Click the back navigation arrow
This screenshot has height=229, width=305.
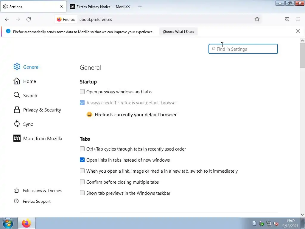click(7, 19)
